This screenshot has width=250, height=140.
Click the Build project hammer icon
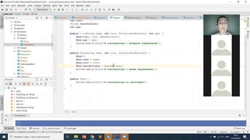[x=30, y=10]
